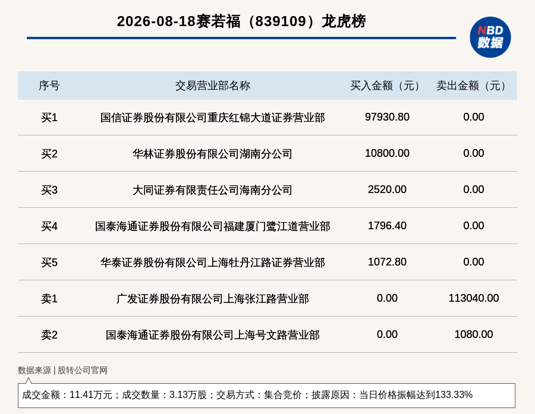Click the 0.00 buy amount in row 卖2
Screen dimensions: 535x414
coord(387,334)
